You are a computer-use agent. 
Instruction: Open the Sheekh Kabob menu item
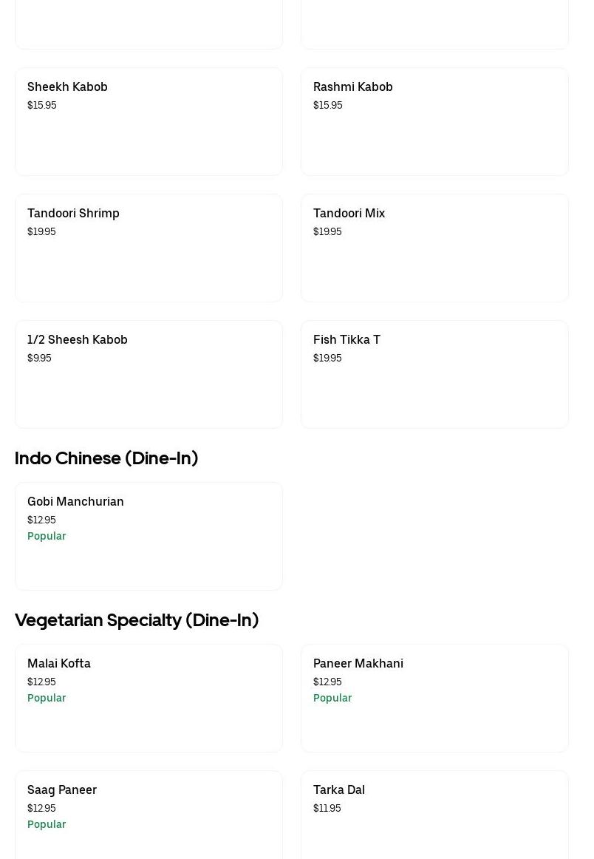coord(148,122)
